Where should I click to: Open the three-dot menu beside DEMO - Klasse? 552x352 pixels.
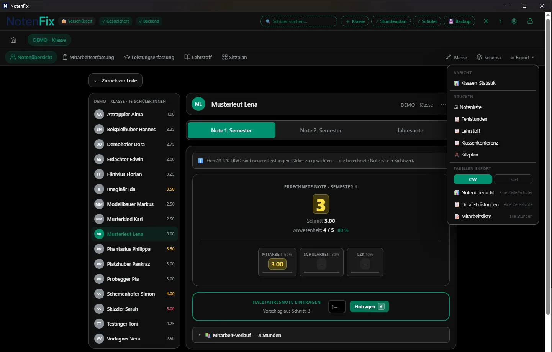(443, 105)
